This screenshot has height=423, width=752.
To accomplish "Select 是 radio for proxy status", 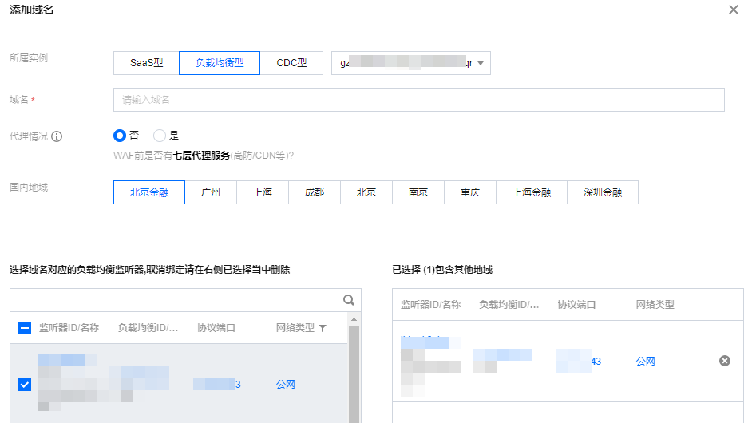I will point(160,136).
